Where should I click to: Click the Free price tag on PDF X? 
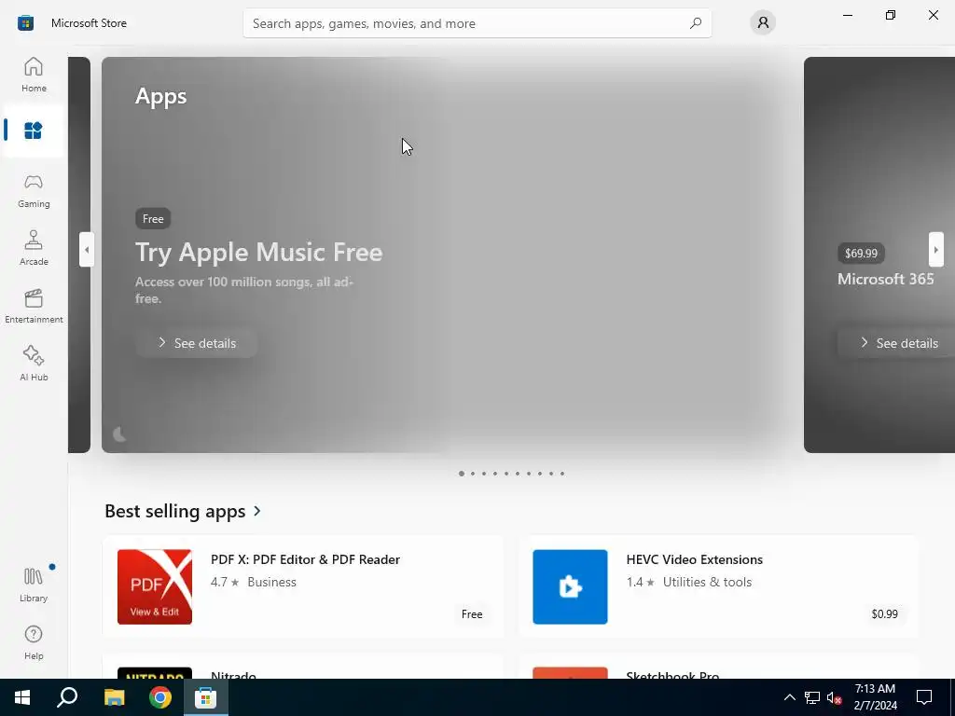(x=472, y=614)
